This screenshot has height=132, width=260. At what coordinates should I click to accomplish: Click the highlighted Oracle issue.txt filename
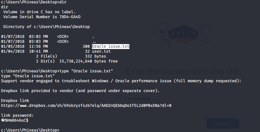[x=111, y=46]
